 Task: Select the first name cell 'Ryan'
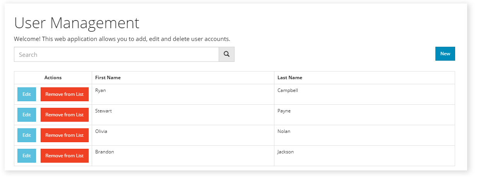(x=101, y=90)
